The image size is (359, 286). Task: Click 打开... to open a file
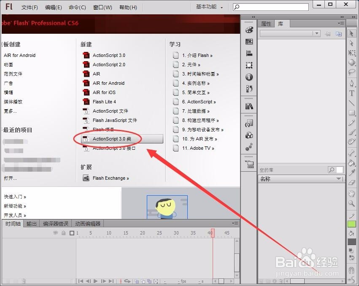[10, 178]
